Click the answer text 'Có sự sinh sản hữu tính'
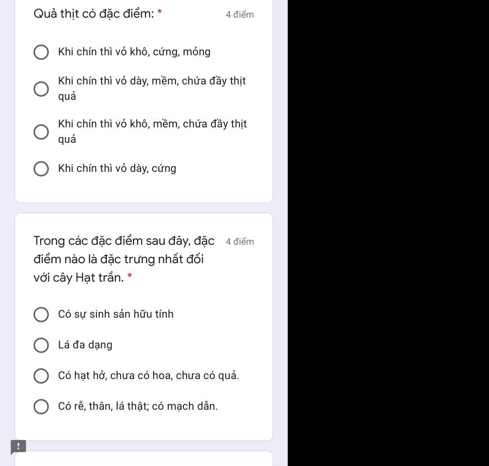Image resolution: width=489 pixels, height=466 pixels. pyautogui.click(x=116, y=314)
